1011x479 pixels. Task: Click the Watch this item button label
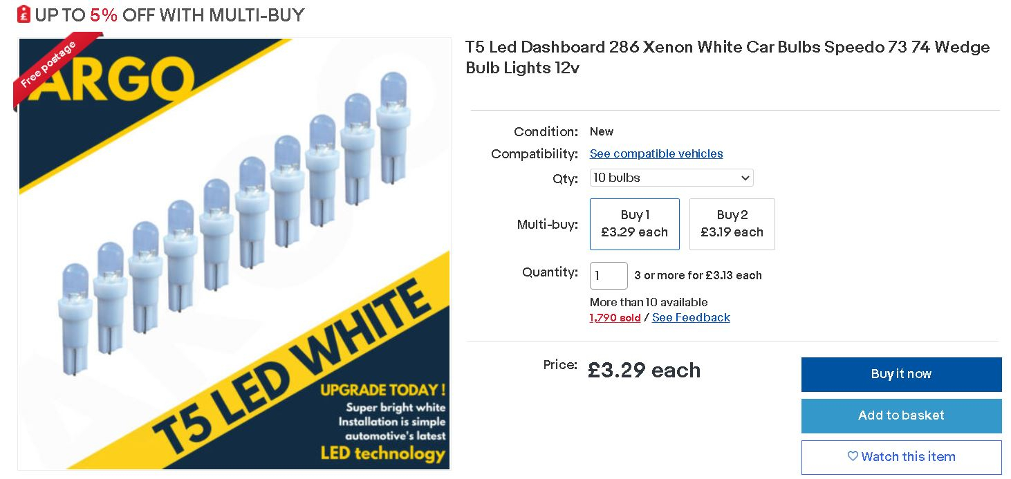point(908,457)
